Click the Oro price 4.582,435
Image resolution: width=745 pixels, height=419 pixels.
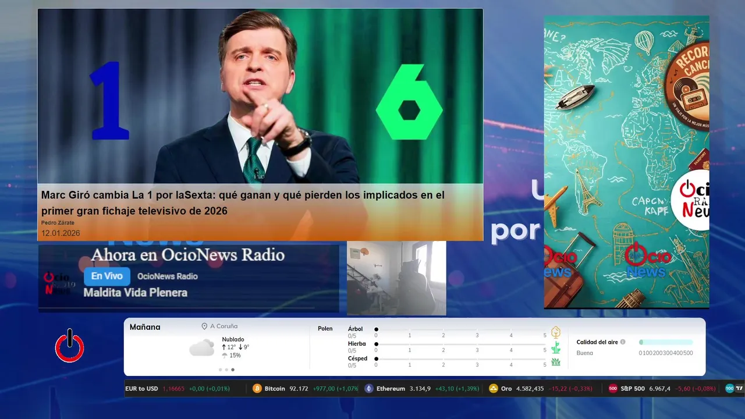(x=530, y=389)
